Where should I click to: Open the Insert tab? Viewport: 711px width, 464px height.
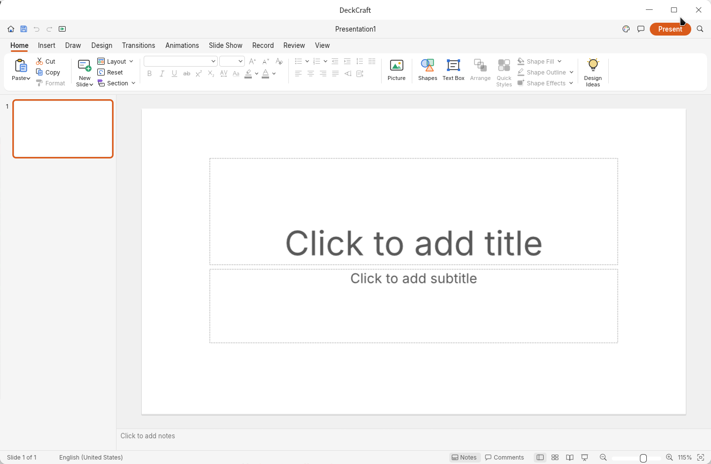[46, 45]
